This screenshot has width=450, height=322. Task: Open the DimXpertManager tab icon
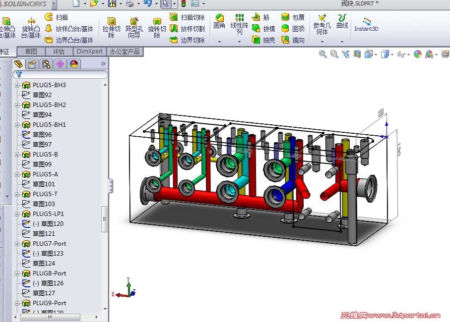tap(60, 63)
